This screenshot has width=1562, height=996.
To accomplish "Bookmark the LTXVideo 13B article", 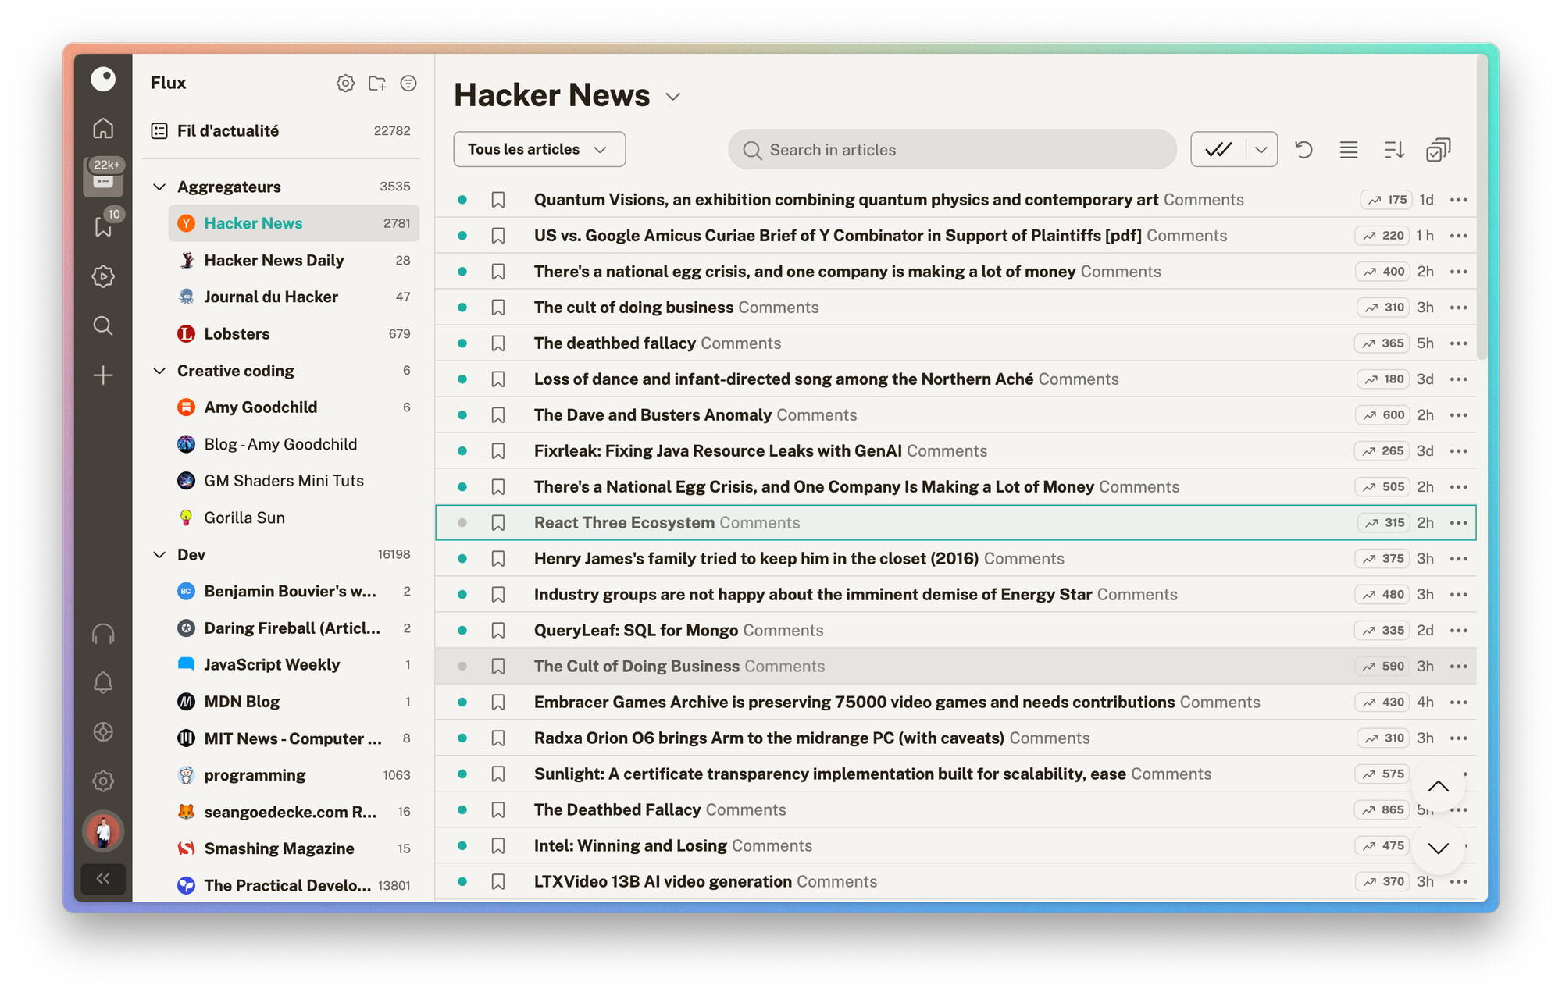I will 498,882.
